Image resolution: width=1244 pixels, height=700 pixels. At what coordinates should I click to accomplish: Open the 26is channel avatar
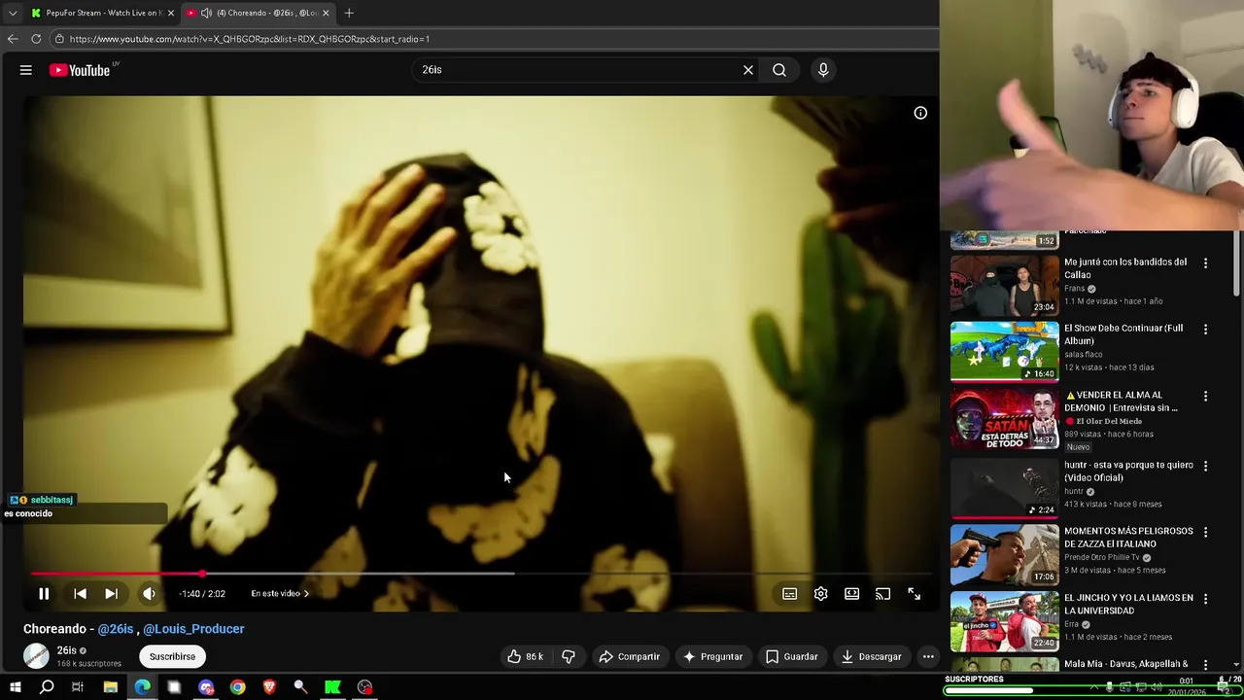pyautogui.click(x=36, y=656)
